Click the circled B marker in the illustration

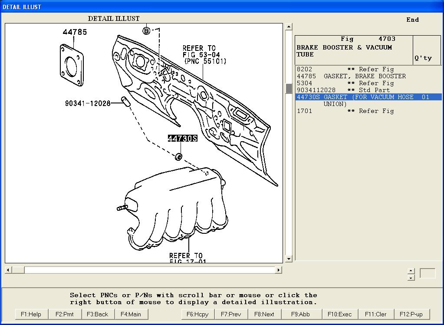coord(146,30)
